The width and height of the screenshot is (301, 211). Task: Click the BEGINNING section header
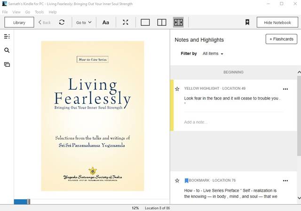(233, 72)
